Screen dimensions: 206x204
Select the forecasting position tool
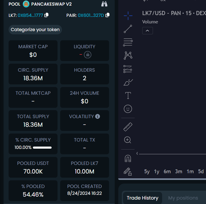pyautogui.click(x=128, y=69)
